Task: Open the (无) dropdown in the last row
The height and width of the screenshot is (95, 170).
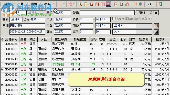Action: 124,32
